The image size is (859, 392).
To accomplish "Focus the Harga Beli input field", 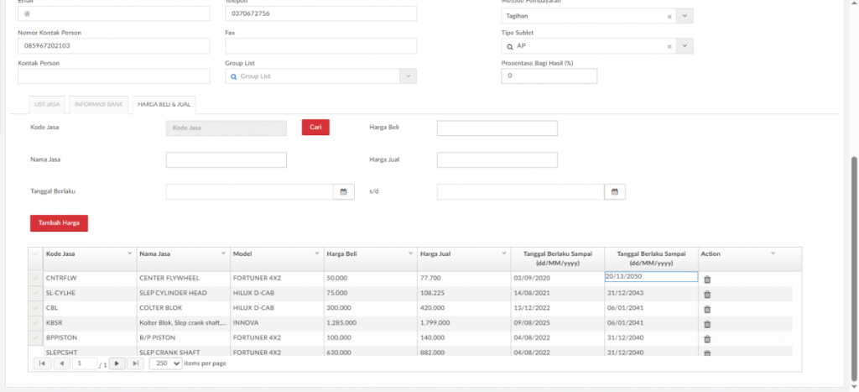I will pyautogui.click(x=497, y=128).
